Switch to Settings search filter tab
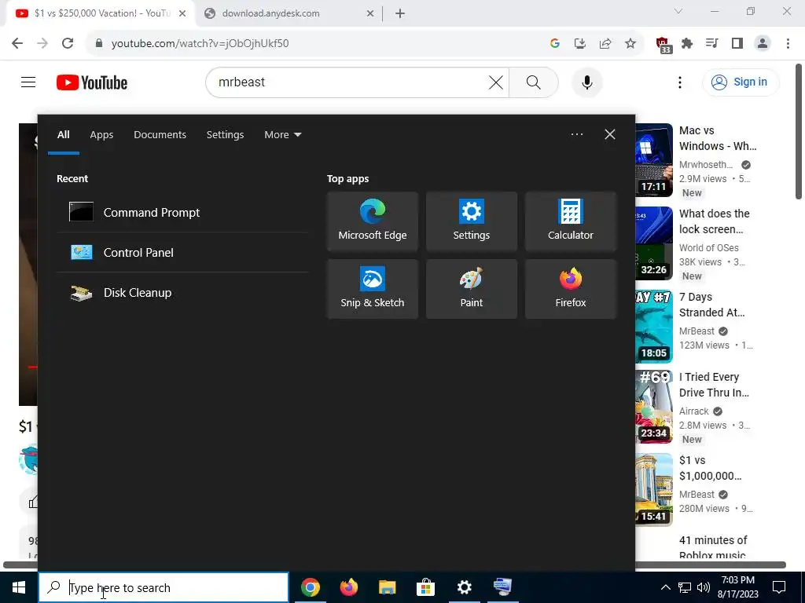The image size is (805, 603). pyautogui.click(x=225, y=135)
